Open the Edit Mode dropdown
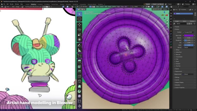Viewport: 197px width, 111px height. pos(84,7)
